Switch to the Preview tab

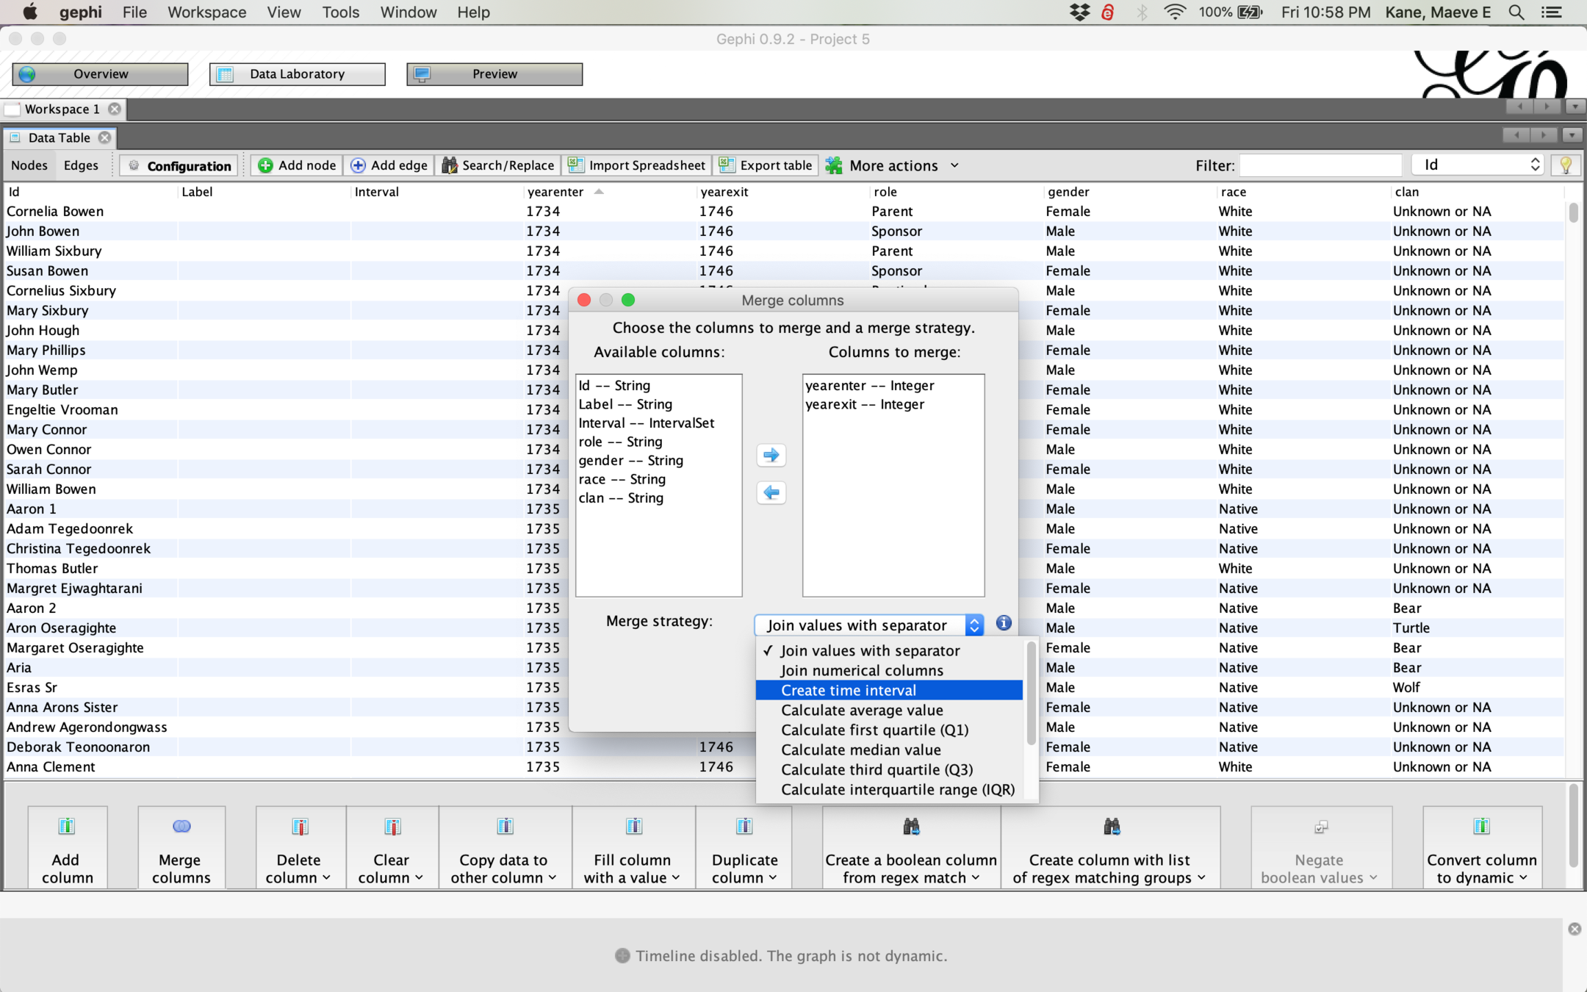[x=494, y=74]
